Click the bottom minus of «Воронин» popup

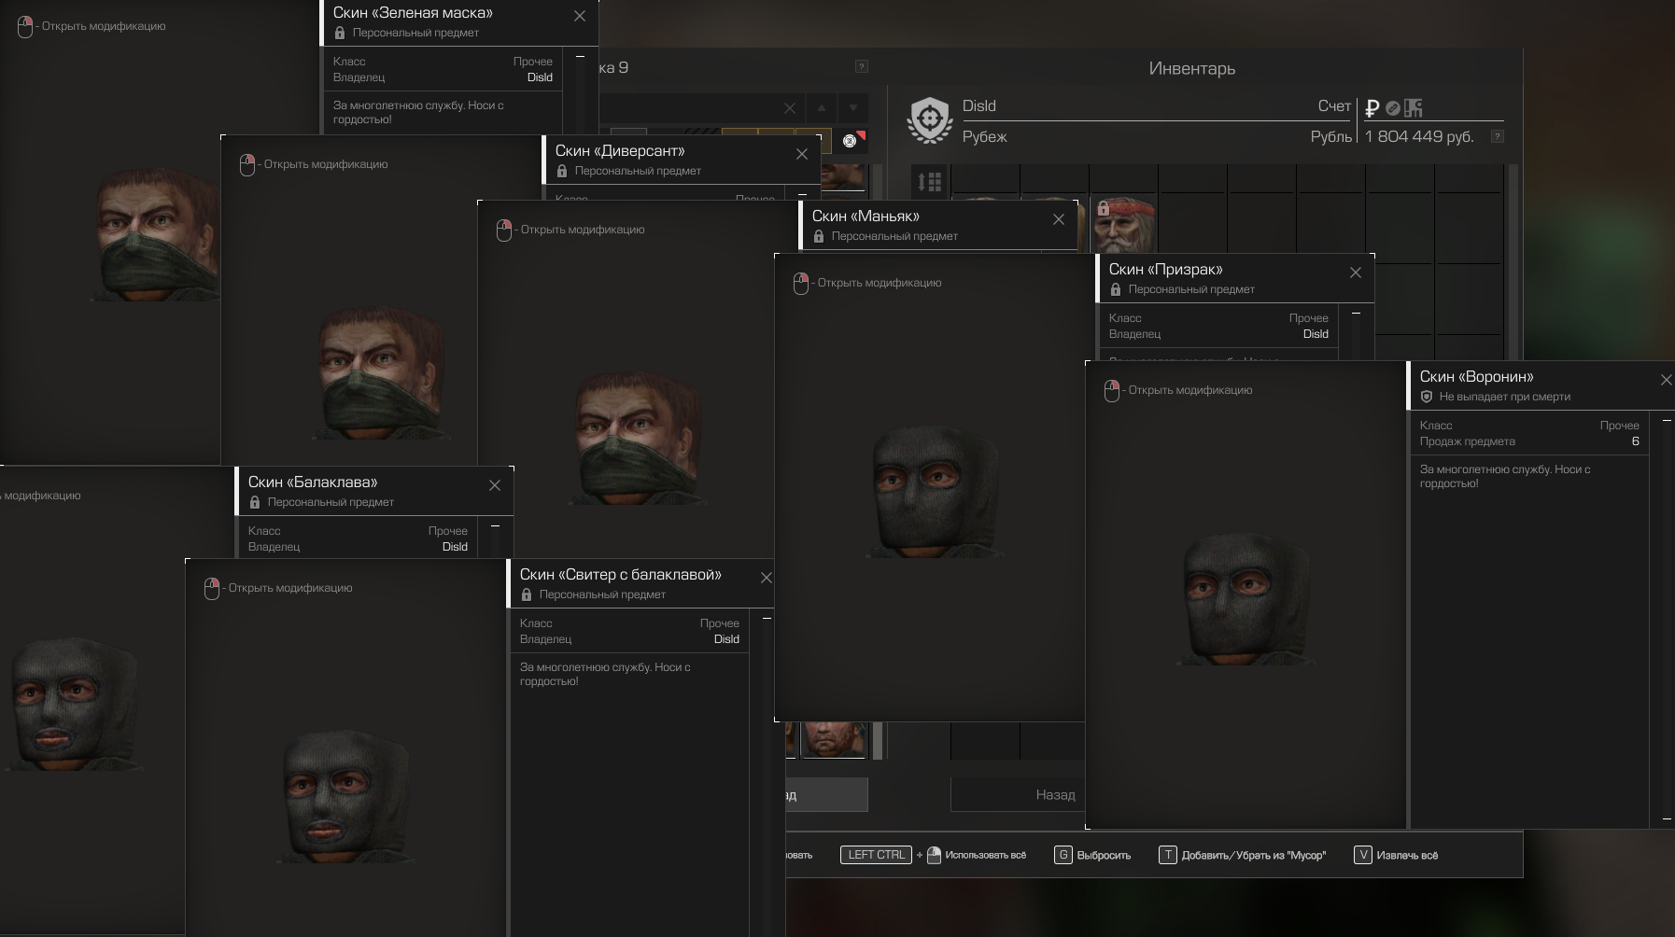[1667, 819]
